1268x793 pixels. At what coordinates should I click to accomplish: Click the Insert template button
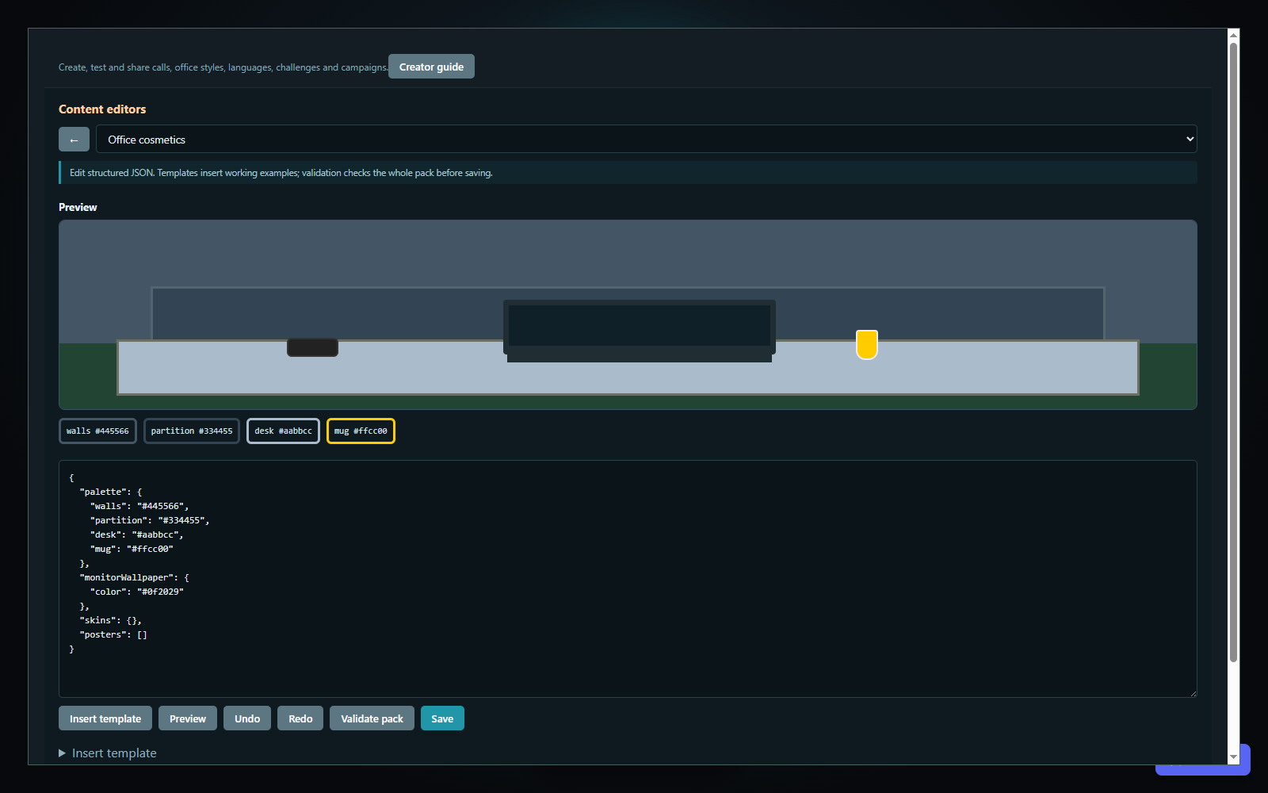point(105,718)
